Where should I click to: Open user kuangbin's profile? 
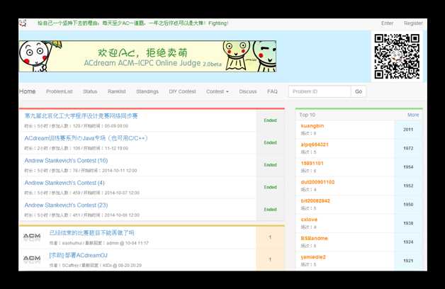click(312, 125)
